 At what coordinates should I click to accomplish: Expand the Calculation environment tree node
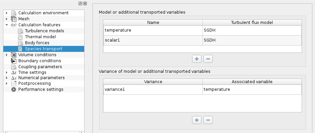(x=7, y=13)
